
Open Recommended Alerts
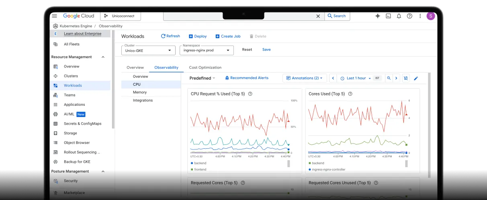(247, 78)
